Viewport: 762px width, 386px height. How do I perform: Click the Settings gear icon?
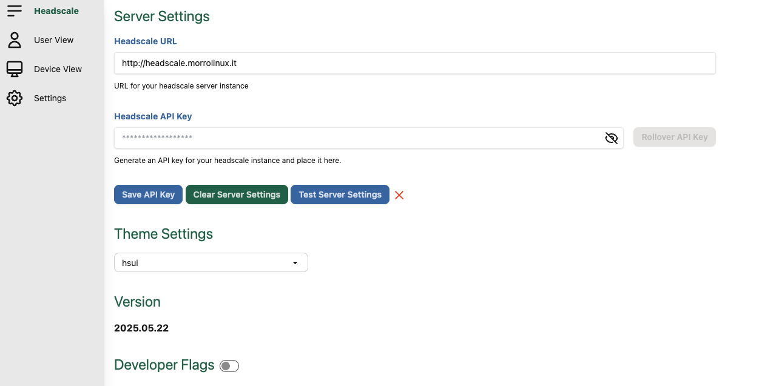pyautogui.click(x=15, y=98)
